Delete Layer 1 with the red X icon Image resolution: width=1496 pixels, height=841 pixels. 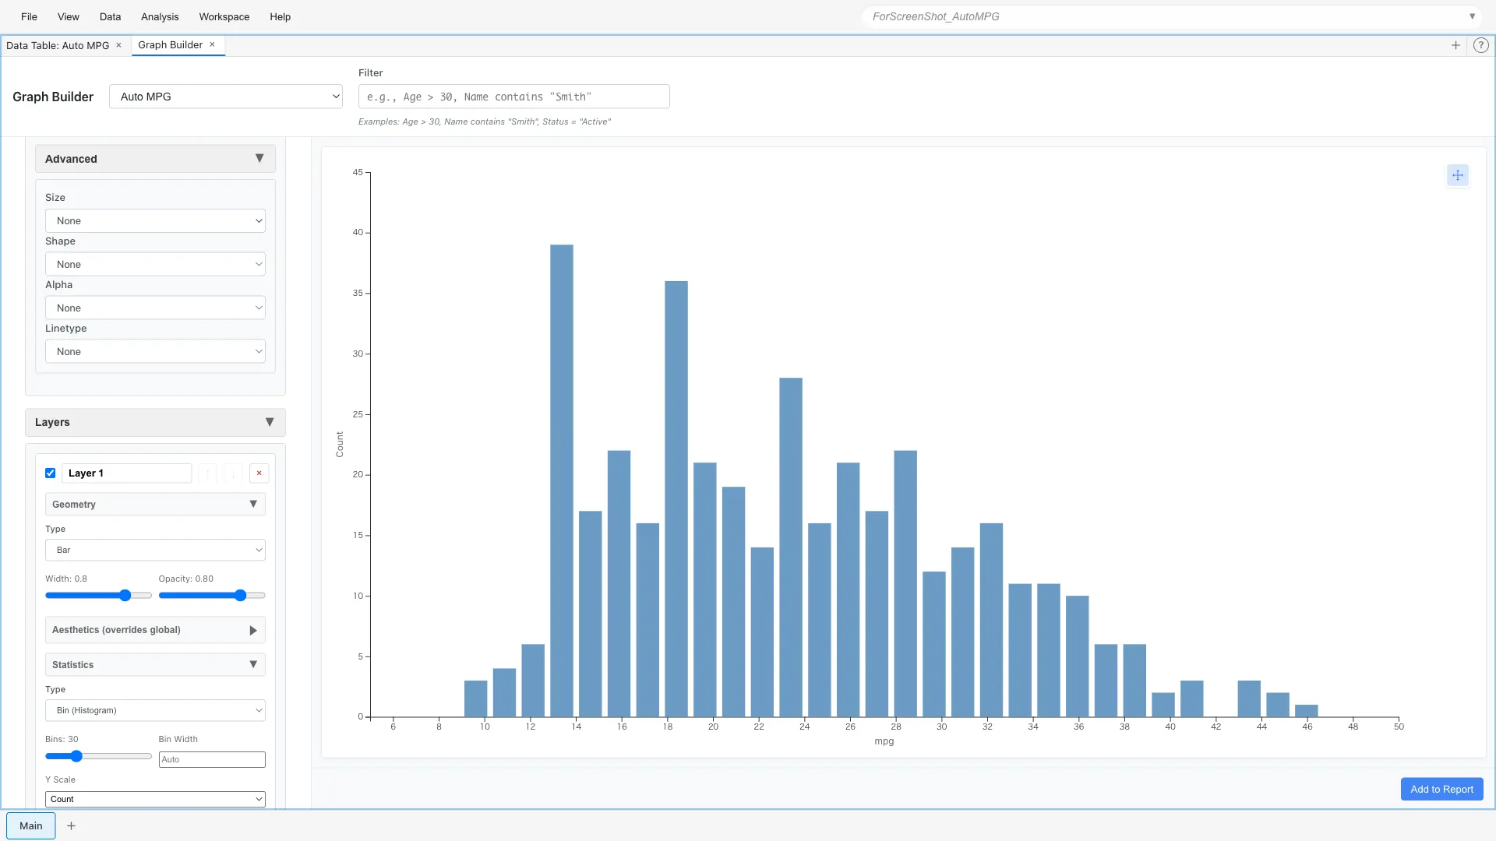click(259, 473)
